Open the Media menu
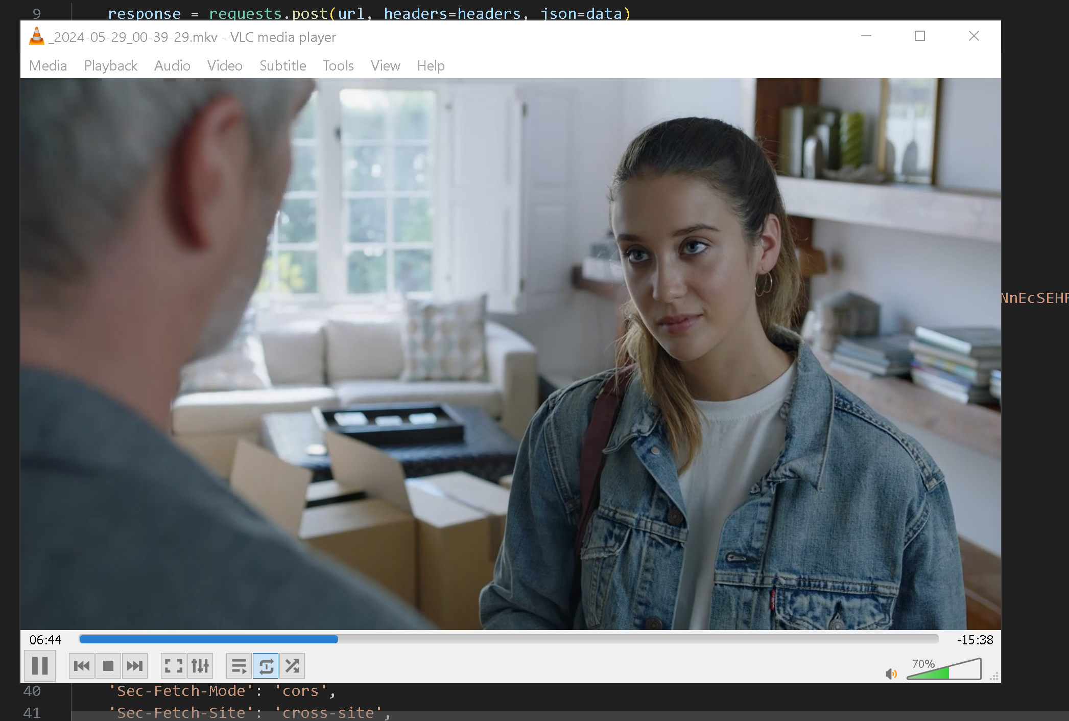 point(48,66)
